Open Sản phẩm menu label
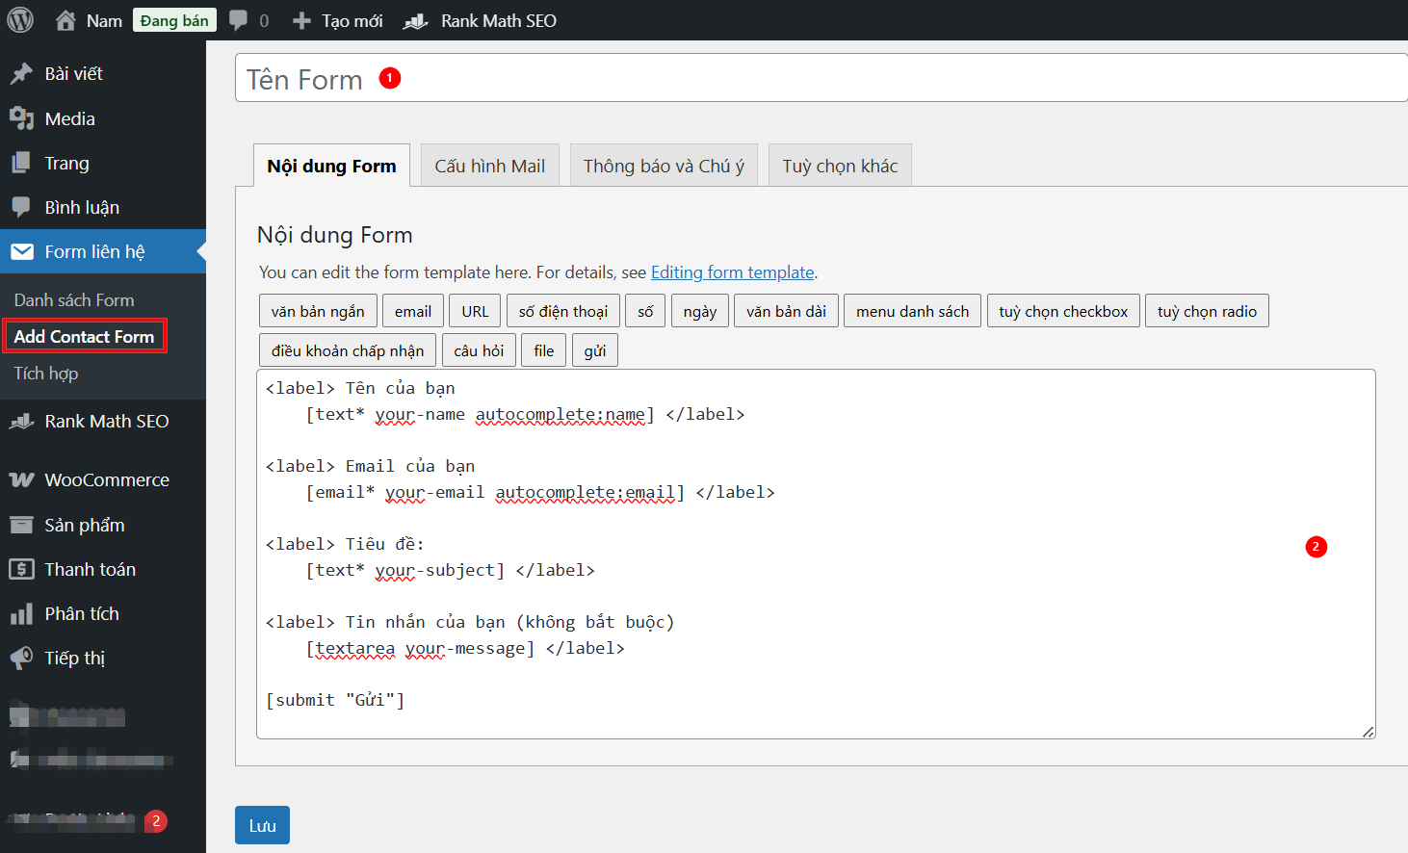 pyautogui.click(x=85, y=525)
